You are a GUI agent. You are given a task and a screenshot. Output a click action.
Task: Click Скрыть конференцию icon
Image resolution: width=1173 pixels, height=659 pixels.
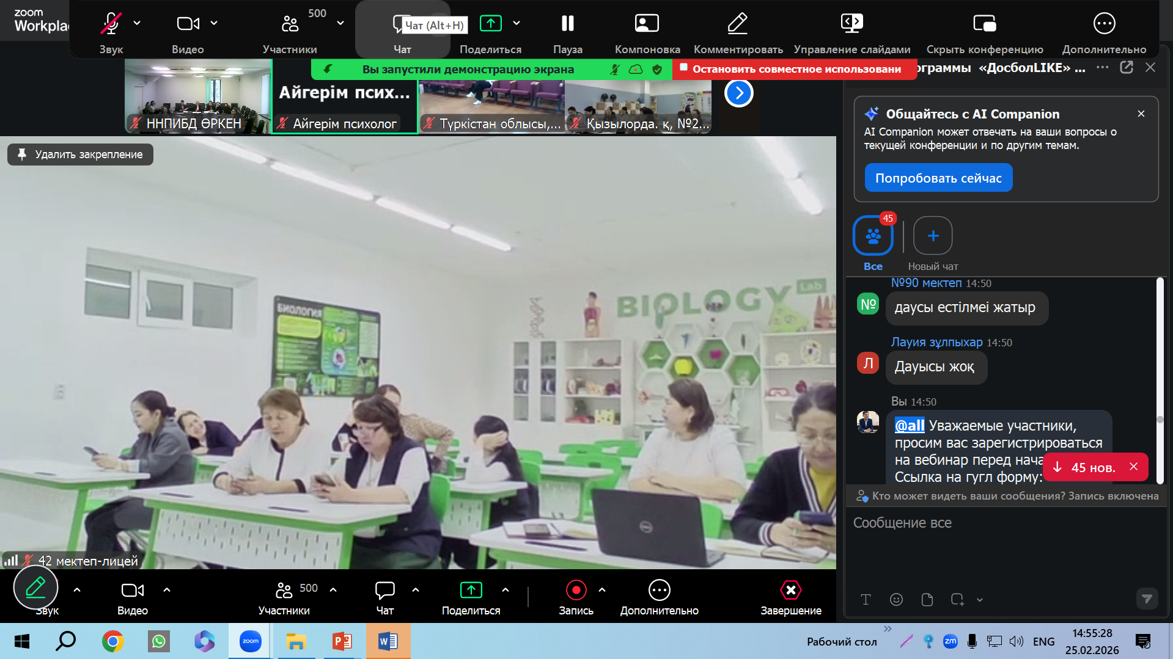click(984, 23)
